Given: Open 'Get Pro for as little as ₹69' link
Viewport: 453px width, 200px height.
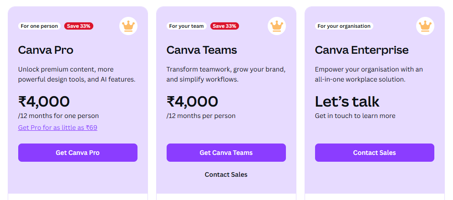Looking at the screenshot, I should tap(58, 128).
